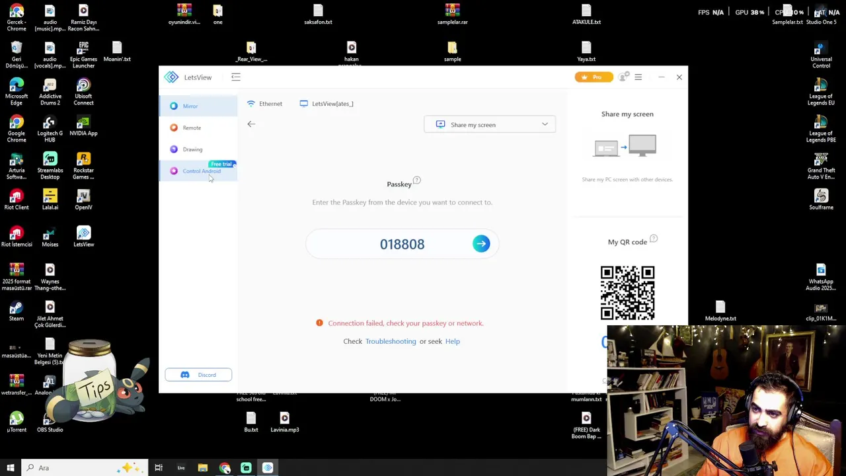
Task: Open the user account icon in LetsView
Action: click(623, 77)
